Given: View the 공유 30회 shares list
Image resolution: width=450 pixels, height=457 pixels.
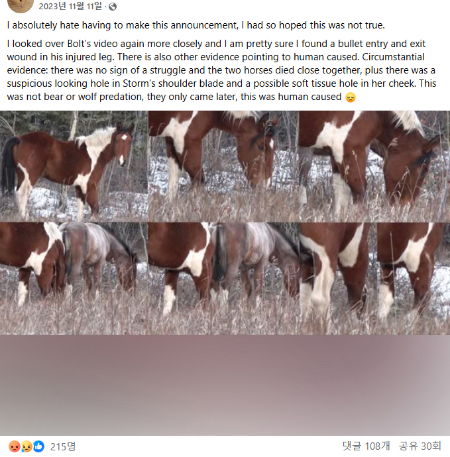Looking at the screenshot, I should click(420, 446).
